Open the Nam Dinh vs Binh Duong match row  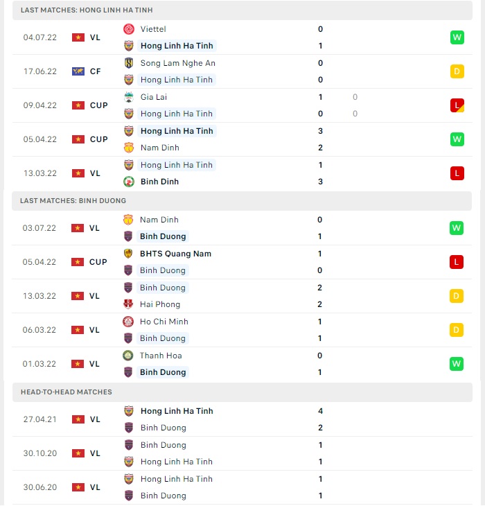(x=242, y=228)
